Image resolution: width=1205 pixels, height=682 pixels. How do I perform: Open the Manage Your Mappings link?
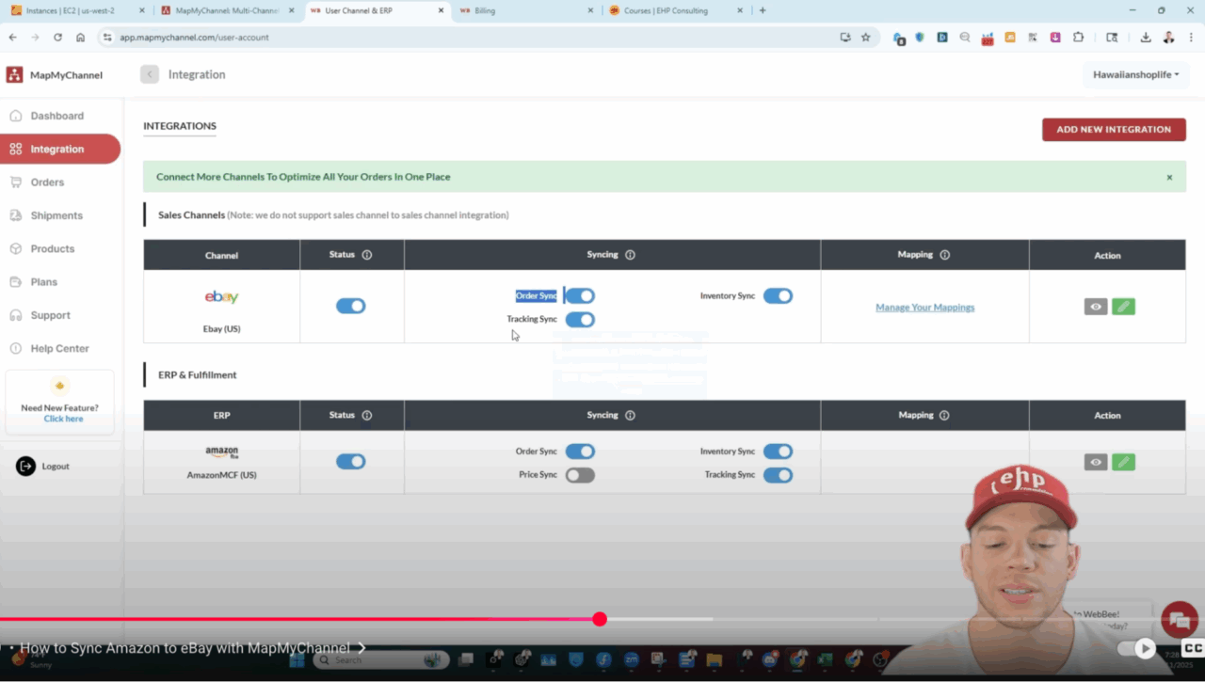coord(924,308)
